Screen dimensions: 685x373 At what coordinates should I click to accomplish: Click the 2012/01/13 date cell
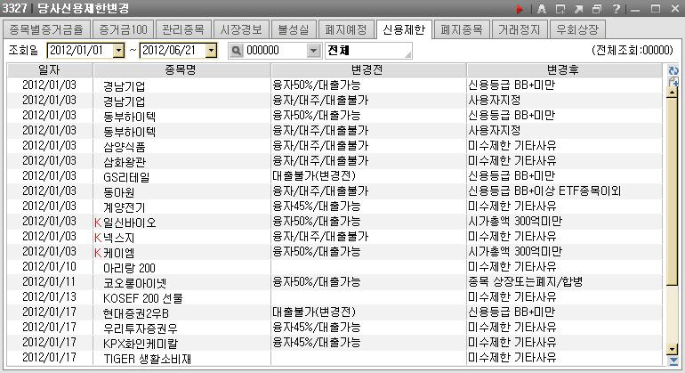coord(49,296)
